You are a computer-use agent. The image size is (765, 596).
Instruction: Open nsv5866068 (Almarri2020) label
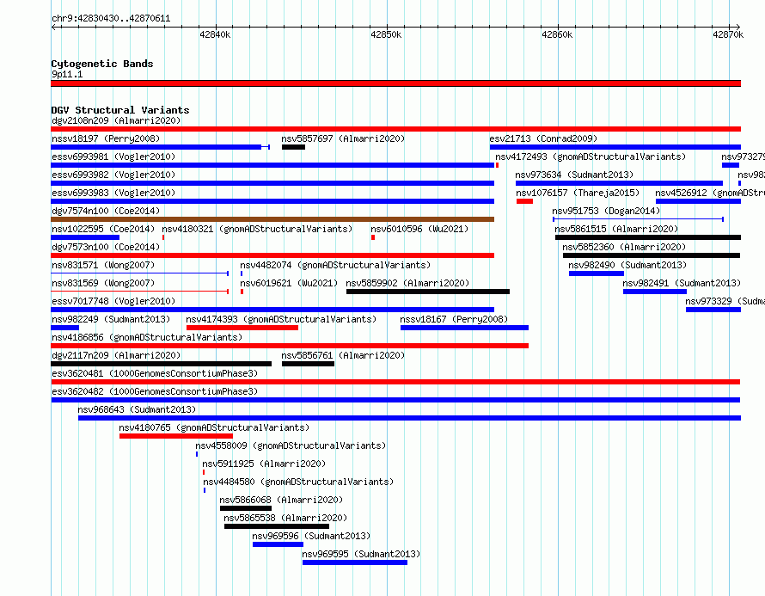coord(281,500)
